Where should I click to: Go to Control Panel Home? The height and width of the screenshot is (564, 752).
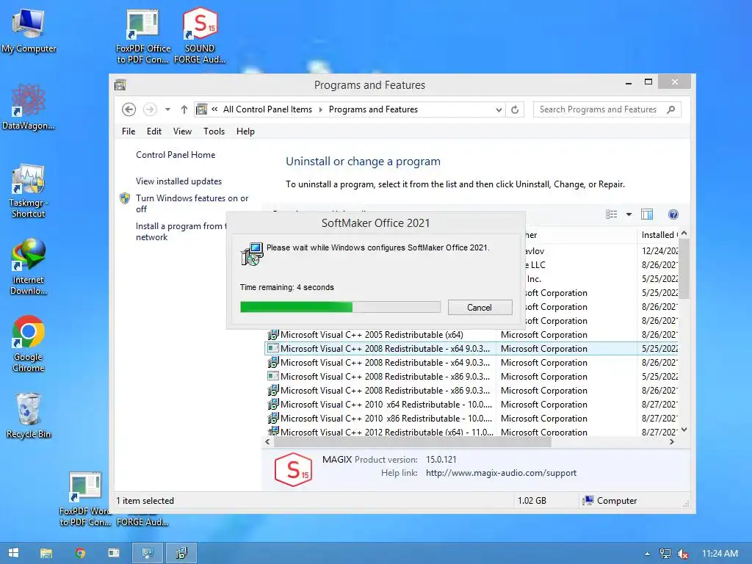(176, 155)
